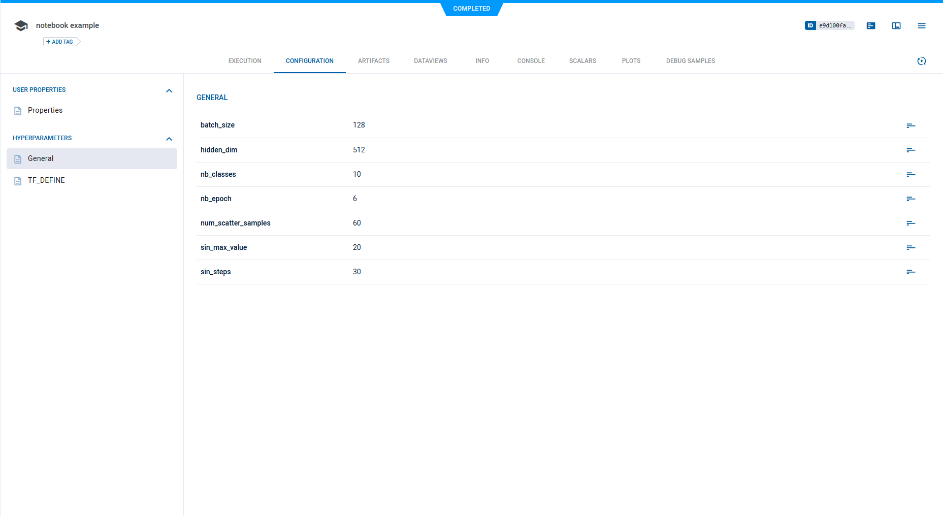Open the details panel icon in header

871,26
